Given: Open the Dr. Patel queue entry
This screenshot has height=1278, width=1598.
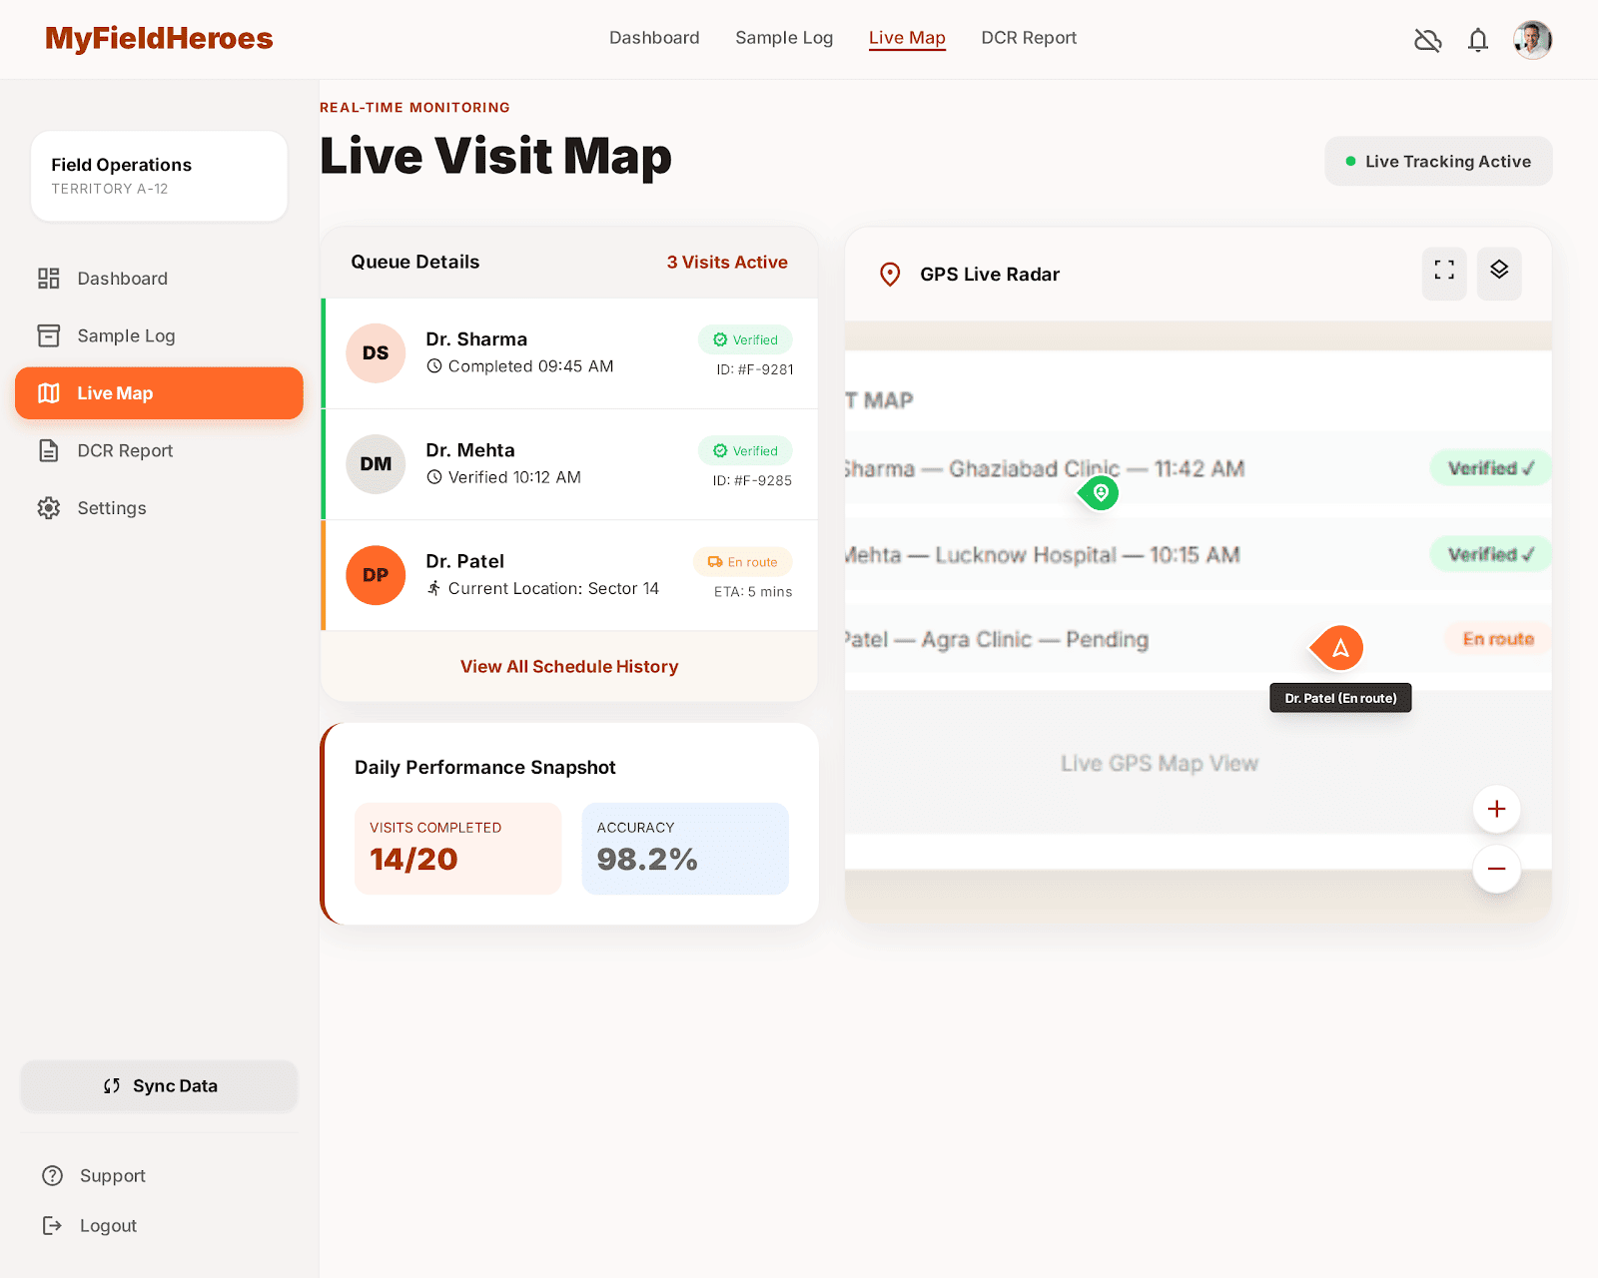Looking at the screenshot, I should tap(570, 575).
